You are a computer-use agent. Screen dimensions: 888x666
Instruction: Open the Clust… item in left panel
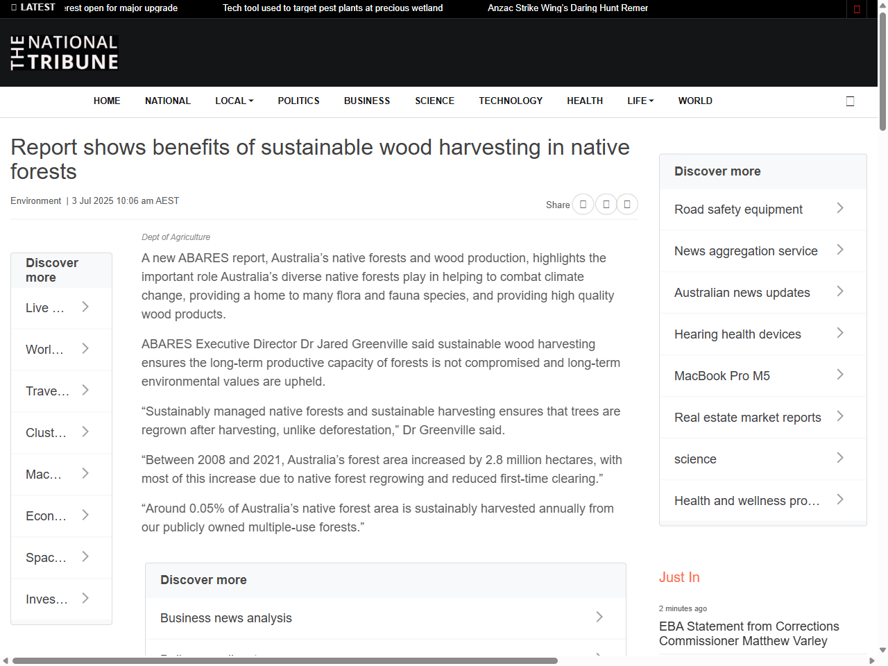61,433
